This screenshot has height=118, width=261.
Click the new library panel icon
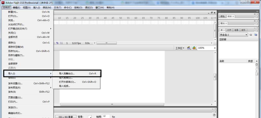pos(256,35)
